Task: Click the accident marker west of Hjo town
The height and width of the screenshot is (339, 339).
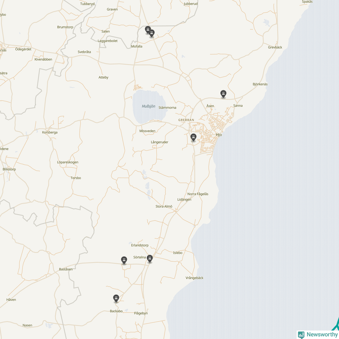Action: [x=193, y=137]
